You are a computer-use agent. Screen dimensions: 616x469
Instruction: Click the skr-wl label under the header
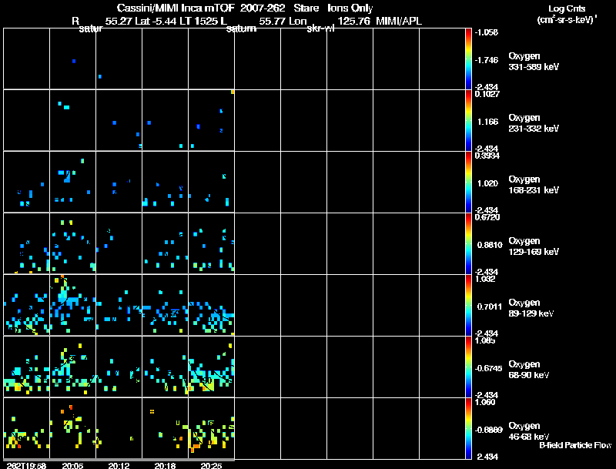pyautogui.click(x=320, y=28)
